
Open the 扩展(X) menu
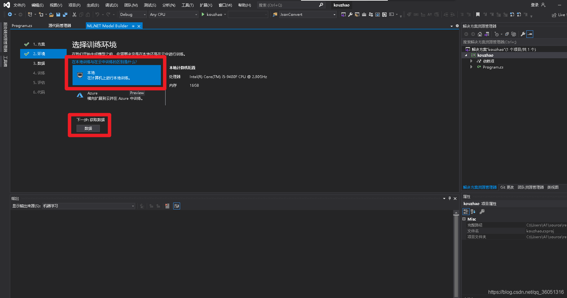(206, 5)
